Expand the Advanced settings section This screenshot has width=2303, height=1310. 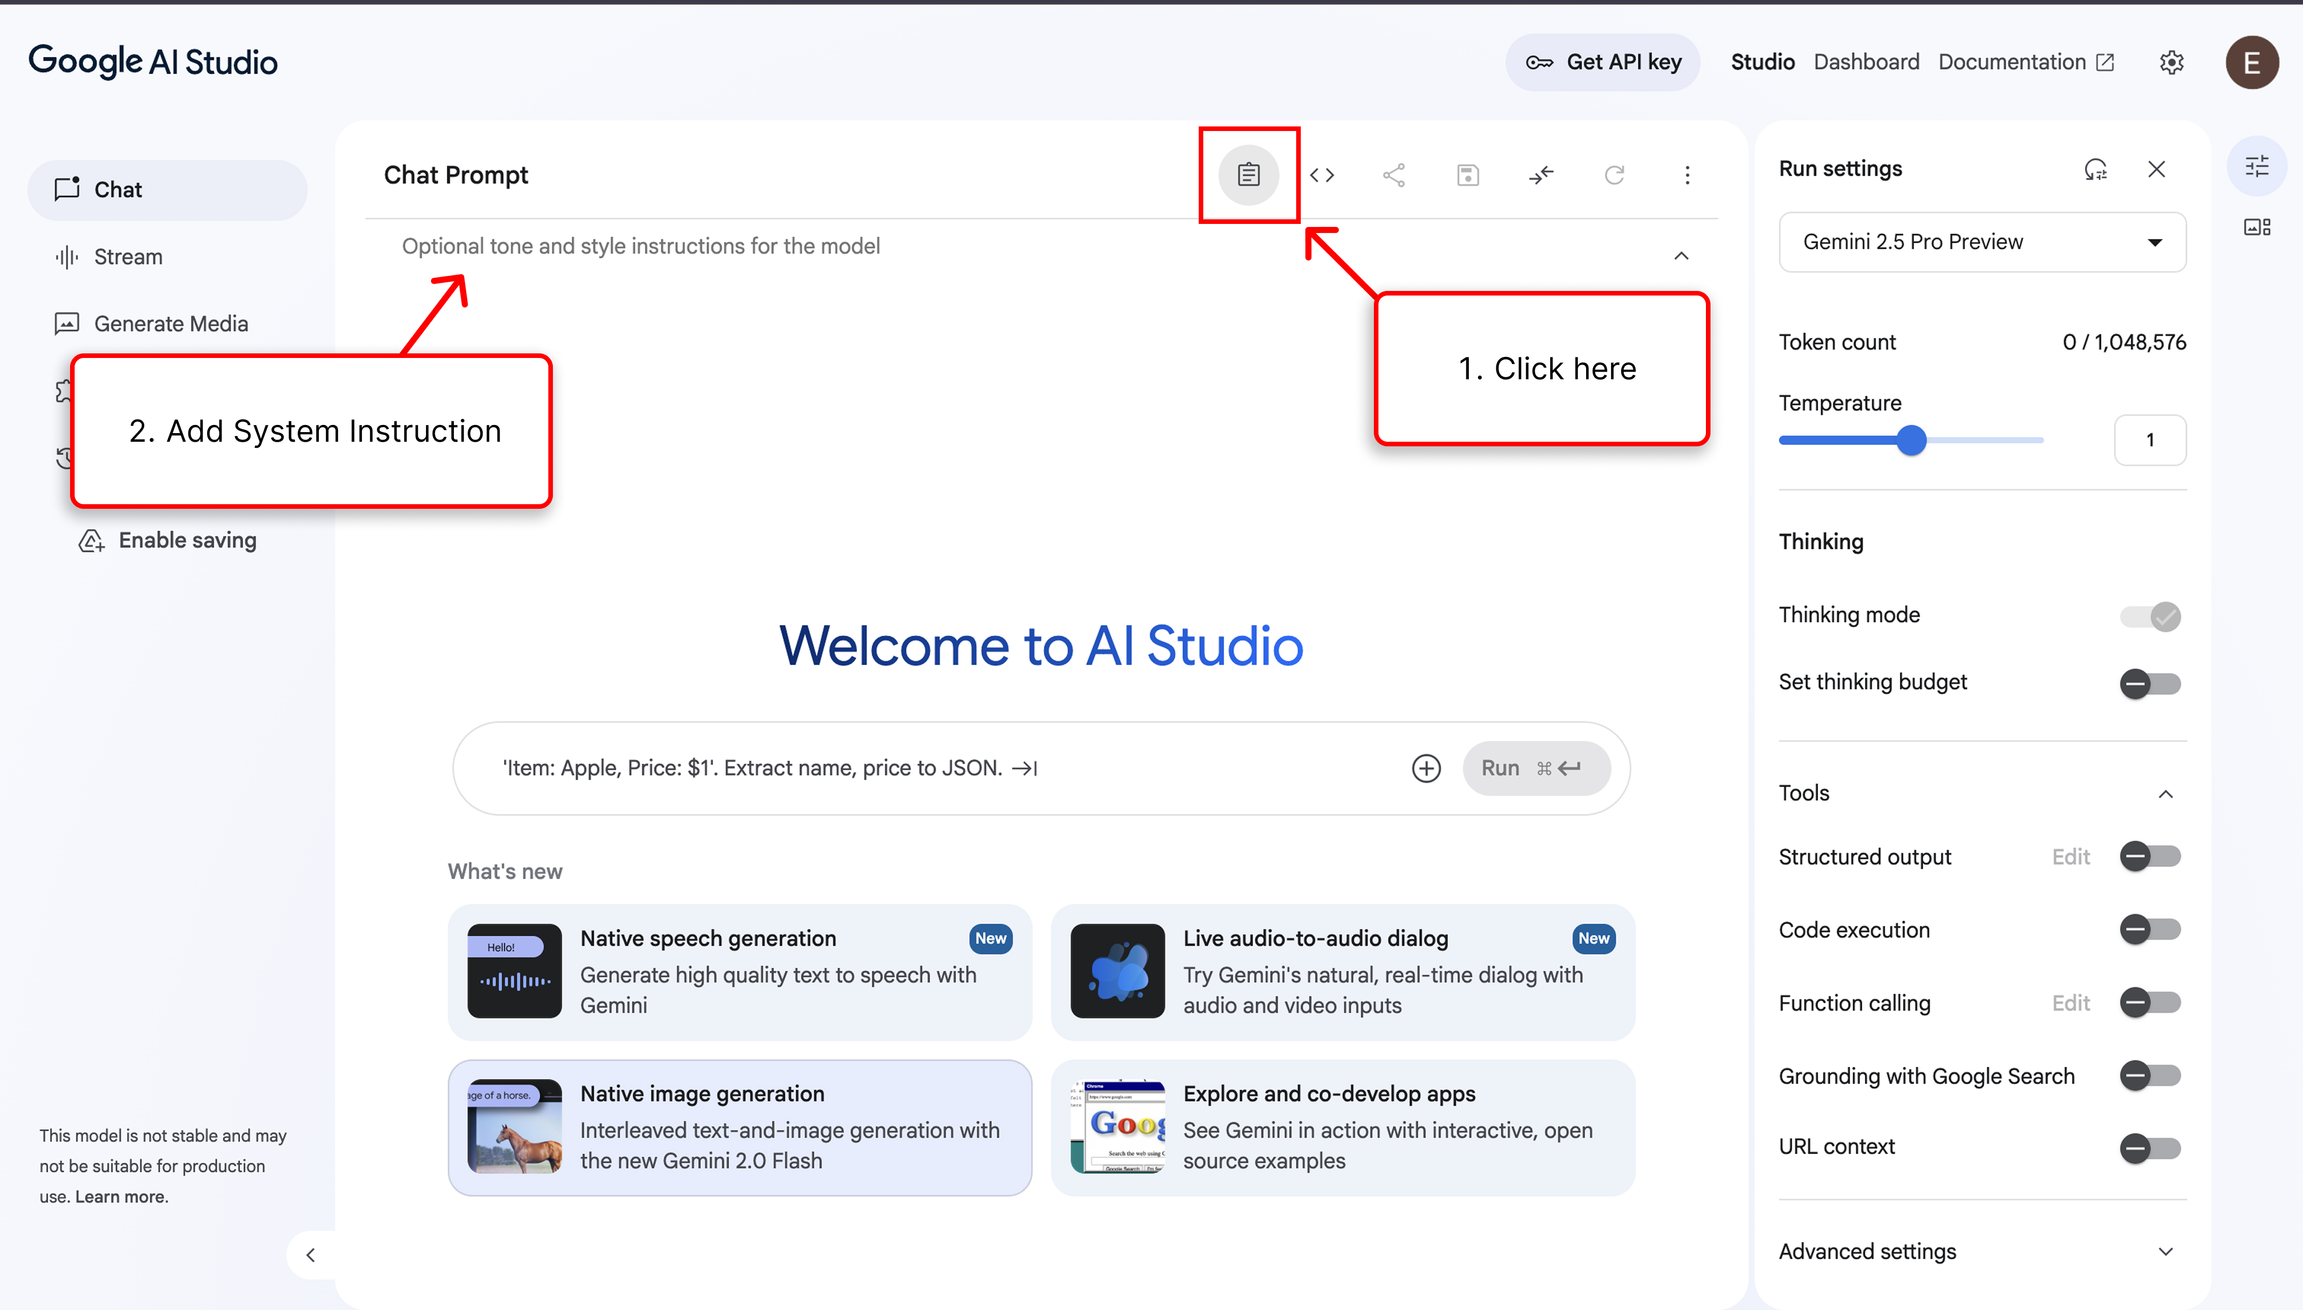1983,1252
